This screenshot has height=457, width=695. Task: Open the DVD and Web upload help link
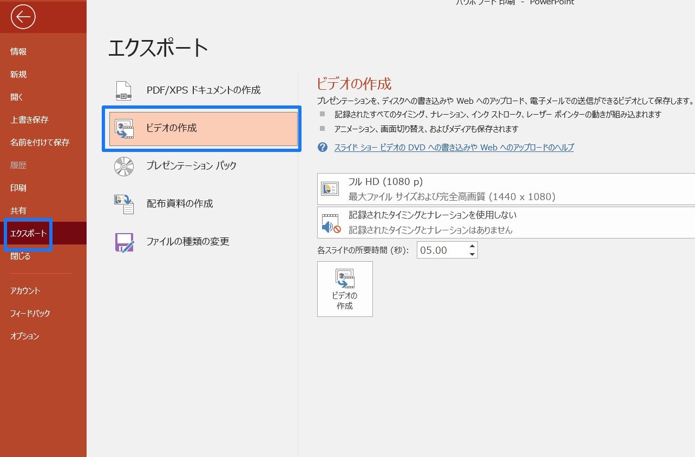pos(454,147)
